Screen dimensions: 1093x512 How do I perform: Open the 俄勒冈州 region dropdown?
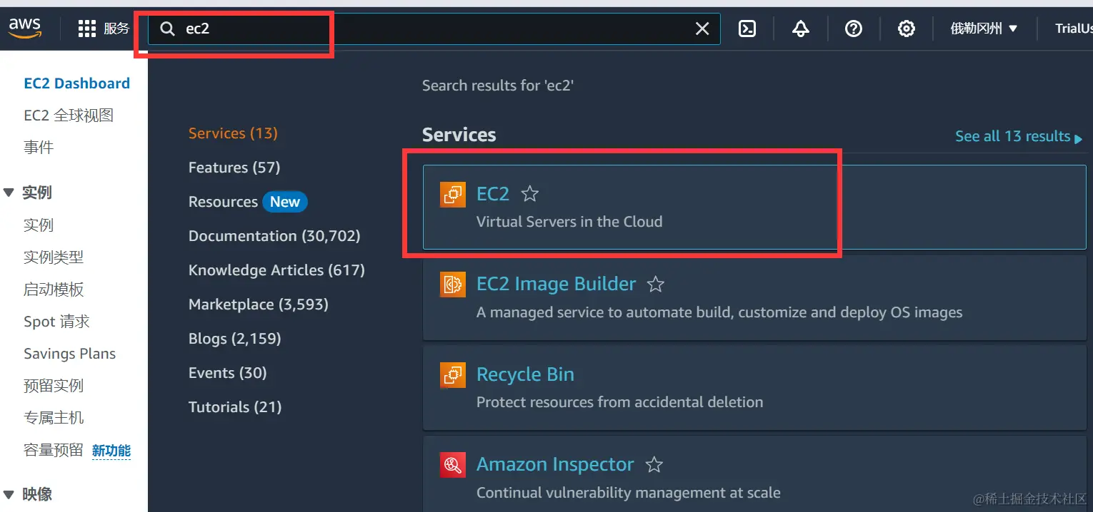tap(984, 29)
